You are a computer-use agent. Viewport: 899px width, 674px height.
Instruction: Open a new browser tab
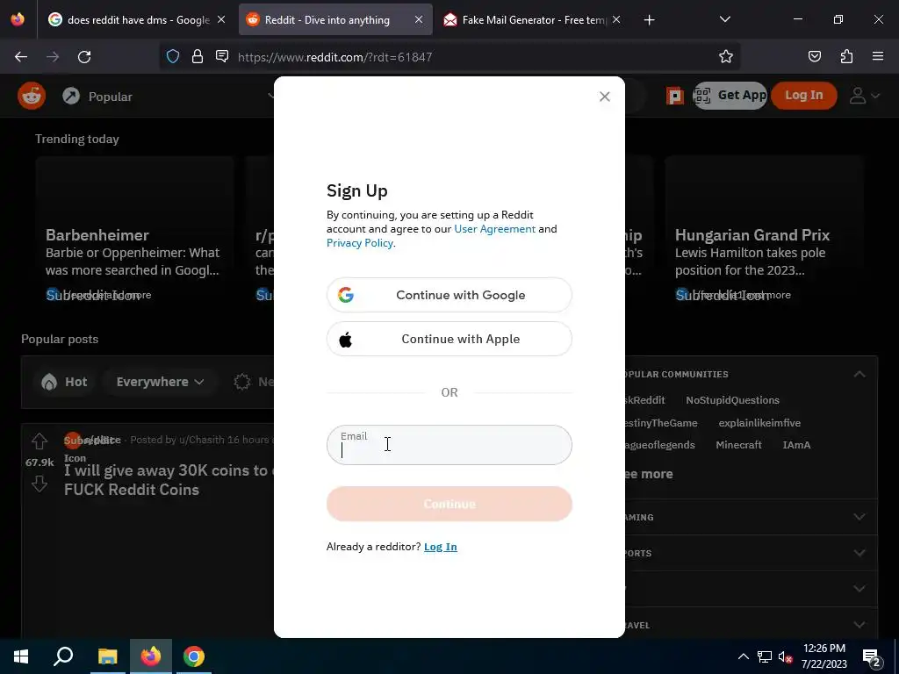(x=649, y=20)
